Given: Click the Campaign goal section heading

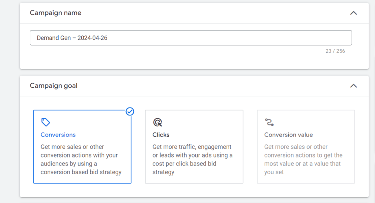Looking at the screenshot, I should coord(54,86).
